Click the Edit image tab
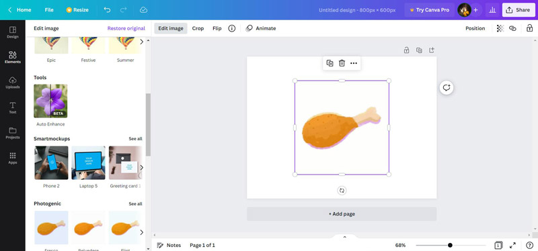Image resolution: width=538 pixels, height=251 pixels. tap(171, 28)
